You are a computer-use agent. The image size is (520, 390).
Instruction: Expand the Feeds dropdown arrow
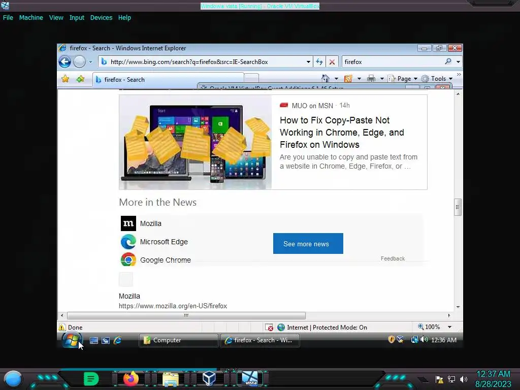(359, 79)
